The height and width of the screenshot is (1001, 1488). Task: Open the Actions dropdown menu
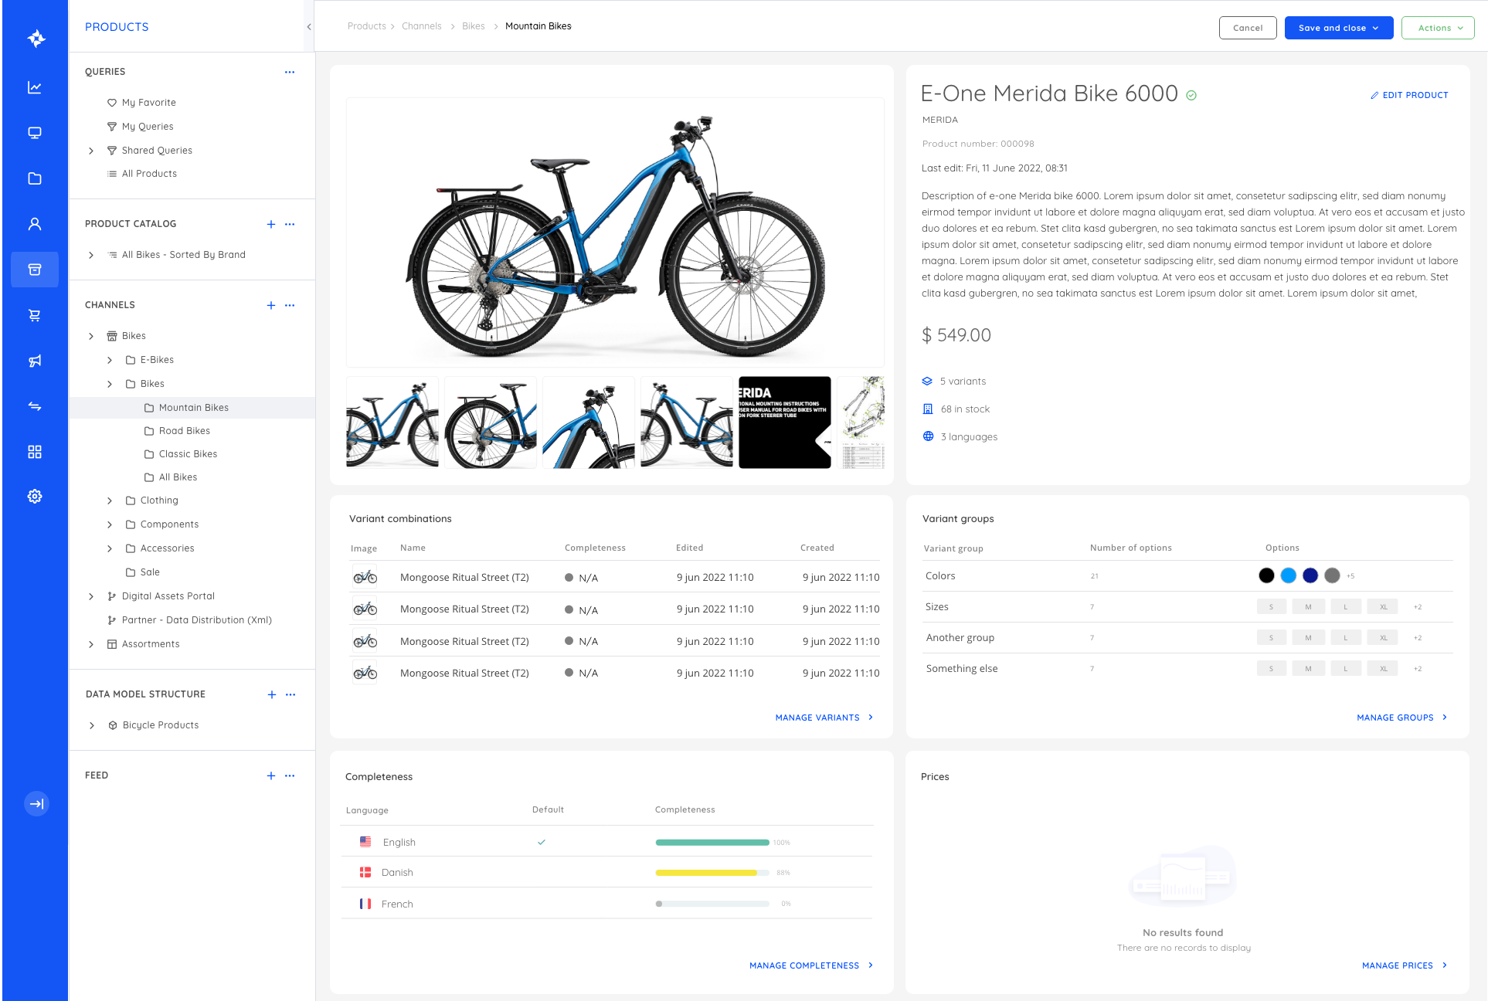pos(1438,28)
